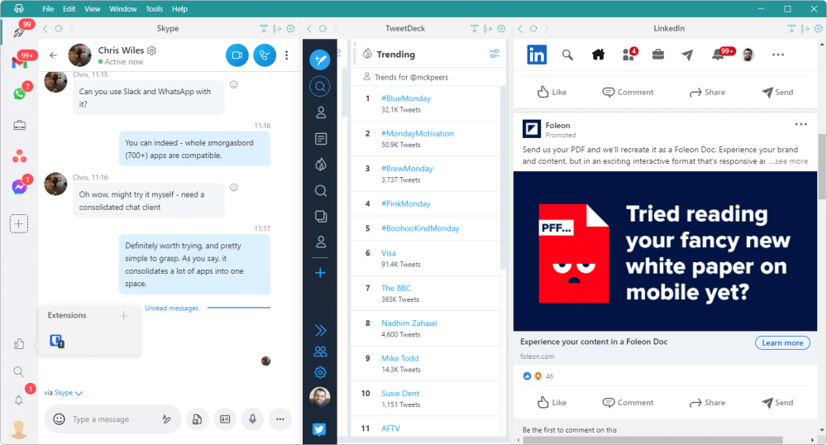Open TweetDeck settings gear icon
Viewport: 827px width, 445px height.
(320, 373)
